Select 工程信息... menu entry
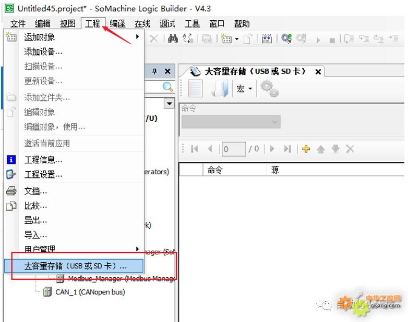Image resolution: width=408 pixels, height=322 pixels. [74, 160]
